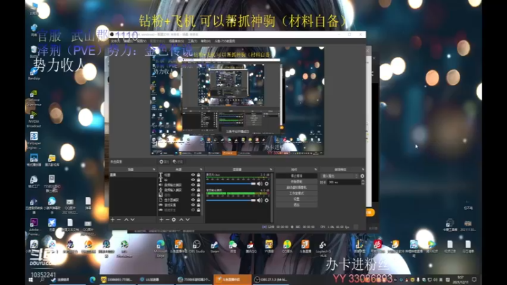Image resolution: width=507 pixels, height=285 pixels.
Task: Open OBS Studio desktop shortcut
Action: [x=196, y=246]
